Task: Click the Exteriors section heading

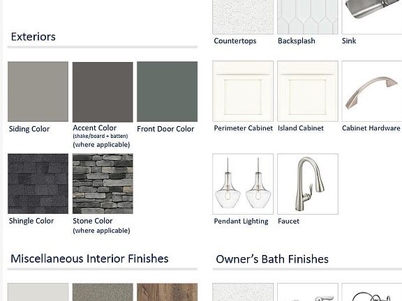Action: point(33,37)
